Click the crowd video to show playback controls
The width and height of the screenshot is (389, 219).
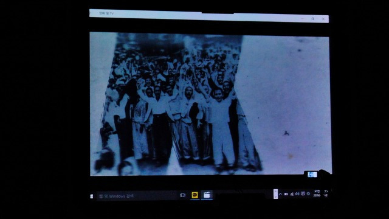(210, 104)
